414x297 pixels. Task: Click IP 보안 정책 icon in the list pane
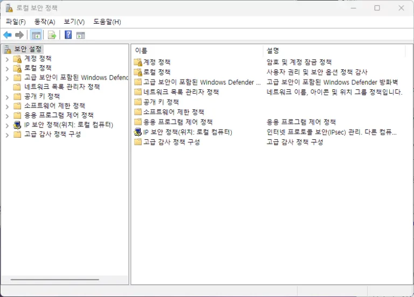pos(138,132)
